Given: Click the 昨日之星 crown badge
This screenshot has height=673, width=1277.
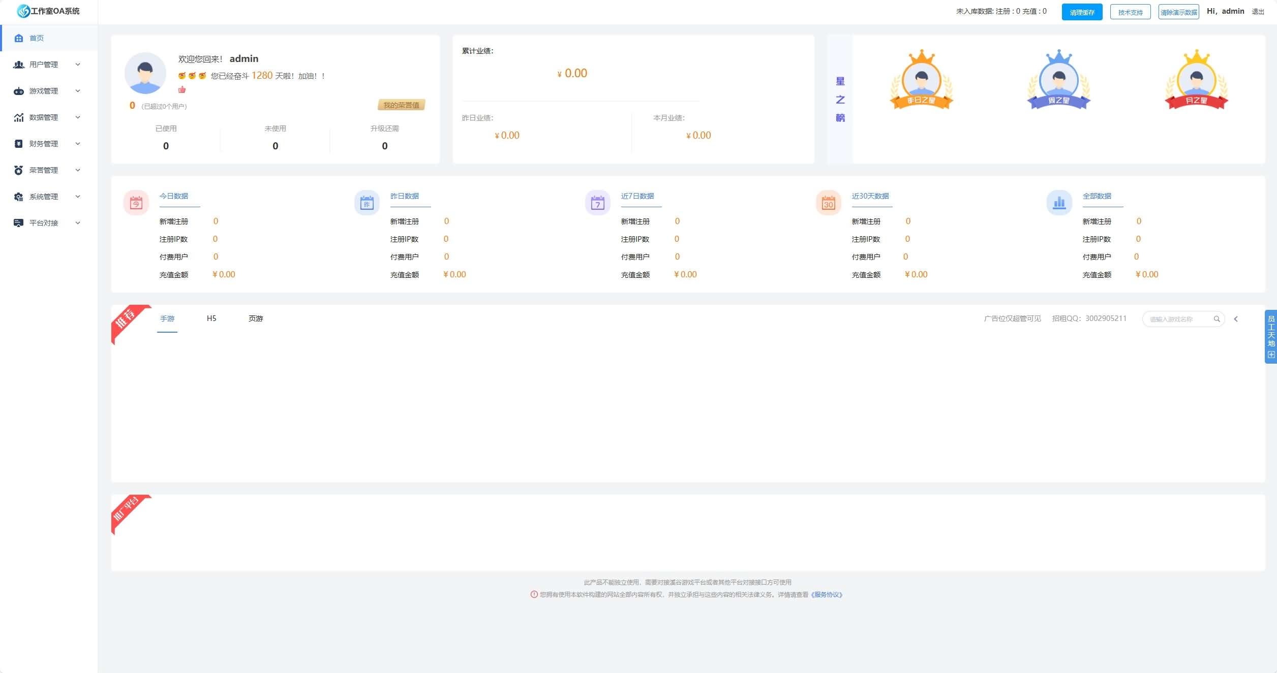Looking at the screenshot, I should (x=921, y=80).
